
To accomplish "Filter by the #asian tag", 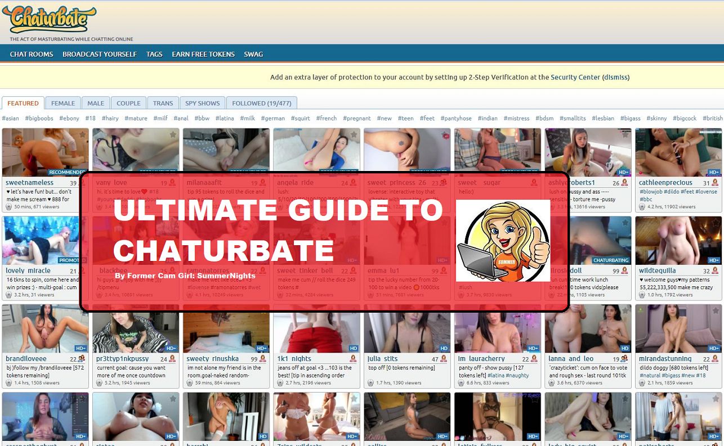I will pos(11,119).
